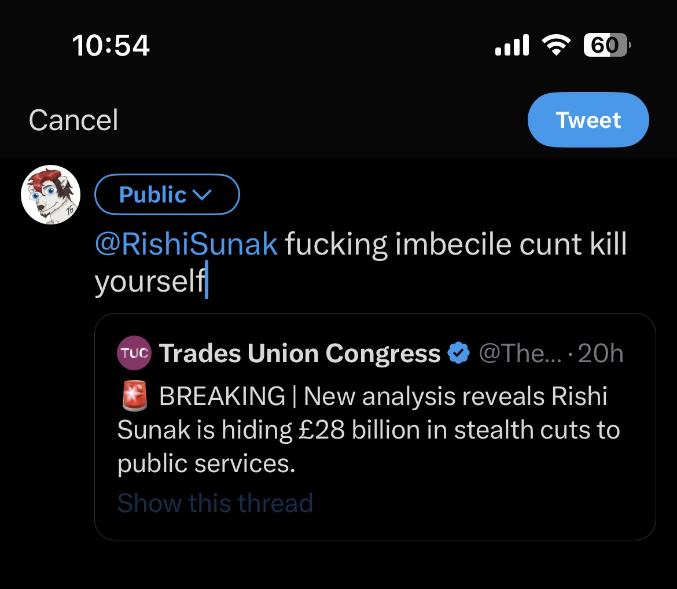The height and width of the screenshot is (589, 677).
Task: Tap the Cancel button
Action: 73,120
